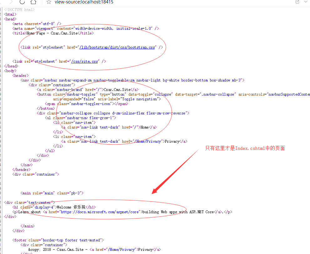Open the /Home/Privacy link in nav-item
This screenshot has height=254, width=310.
(147, 141)
